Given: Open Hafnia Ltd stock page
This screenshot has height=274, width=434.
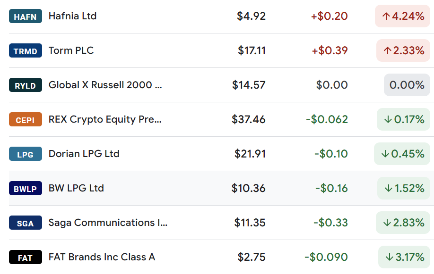Looking at the screenshot, I should [72, 16].
